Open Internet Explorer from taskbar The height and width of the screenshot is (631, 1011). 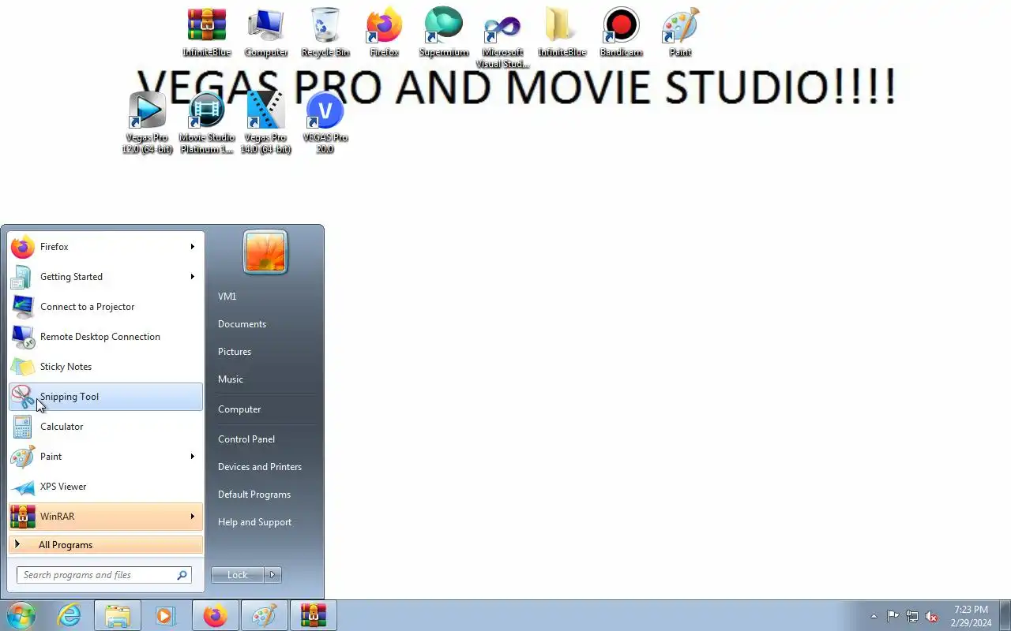click(70, 615)
